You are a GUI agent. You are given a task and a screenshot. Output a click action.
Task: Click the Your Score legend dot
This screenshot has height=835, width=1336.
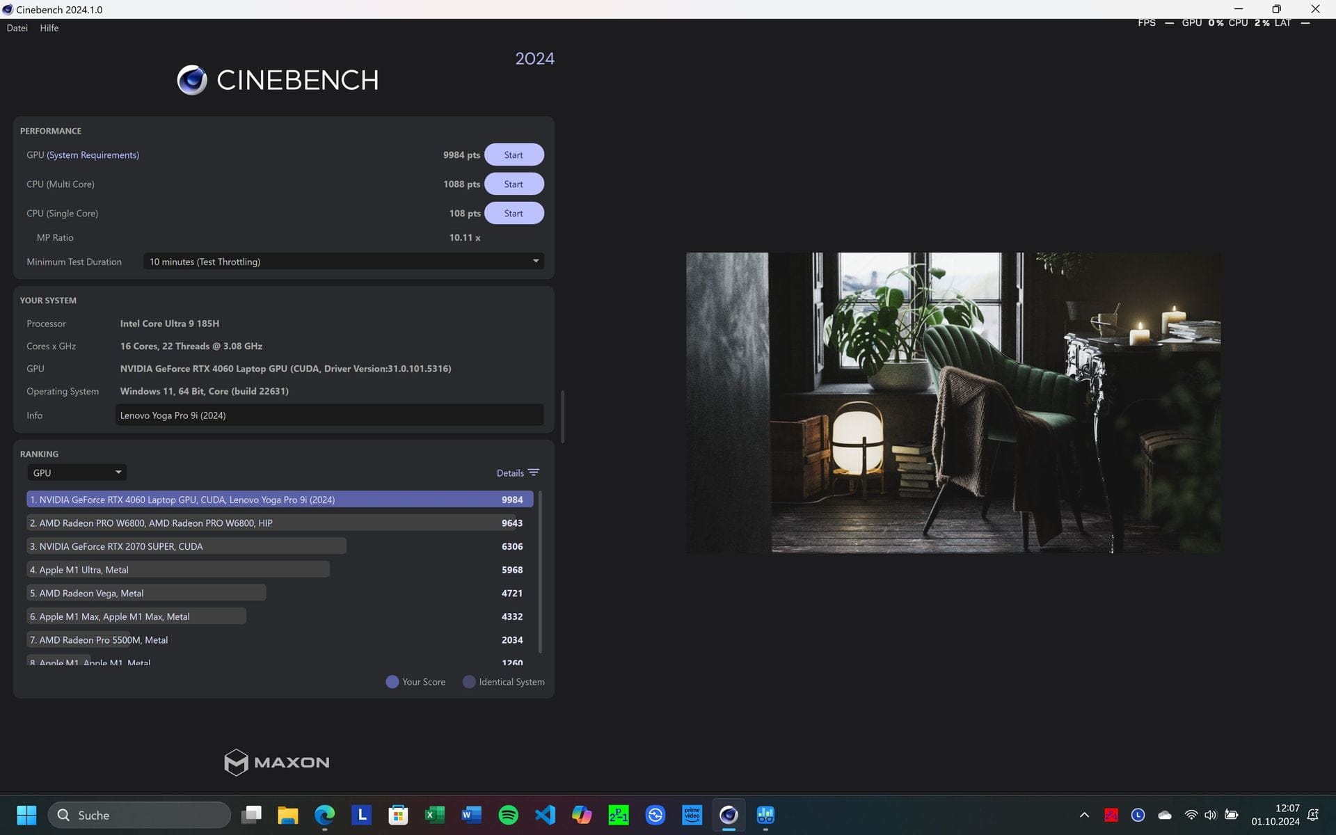(392, 682)
